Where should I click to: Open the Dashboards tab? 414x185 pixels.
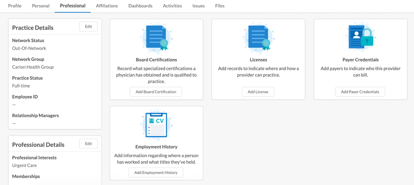pyautogui.click(x=141, y=6)
